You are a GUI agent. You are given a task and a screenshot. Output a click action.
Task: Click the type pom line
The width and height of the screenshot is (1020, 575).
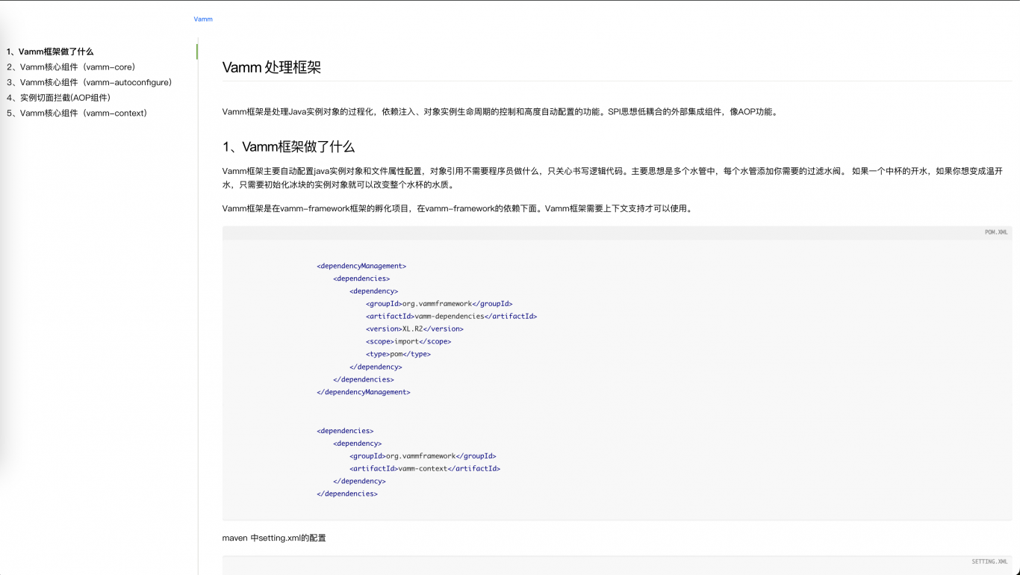pyautogui.click(x=398, y=355)
